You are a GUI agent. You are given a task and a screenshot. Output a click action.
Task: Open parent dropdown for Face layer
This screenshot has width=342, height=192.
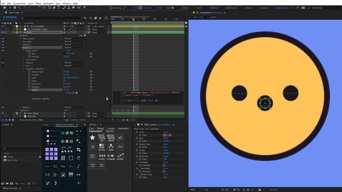tap(99, 32)
